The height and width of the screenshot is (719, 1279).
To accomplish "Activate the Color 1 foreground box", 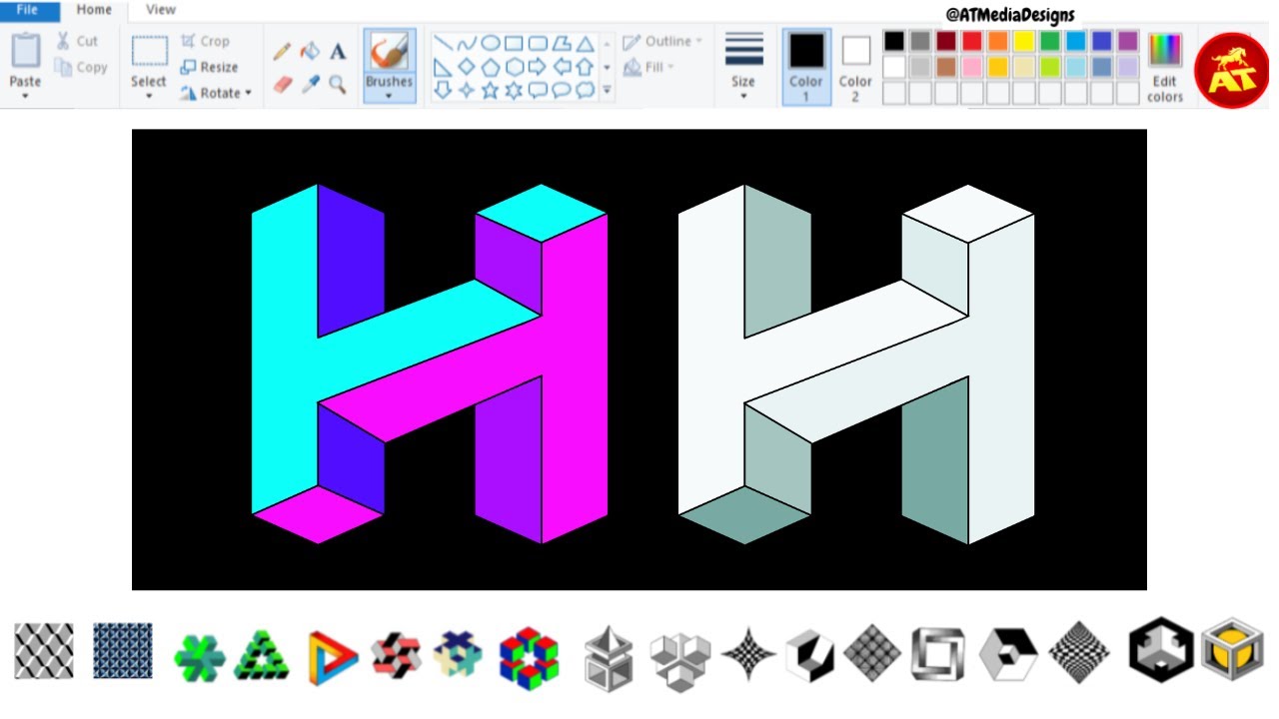I will [806, 66].
